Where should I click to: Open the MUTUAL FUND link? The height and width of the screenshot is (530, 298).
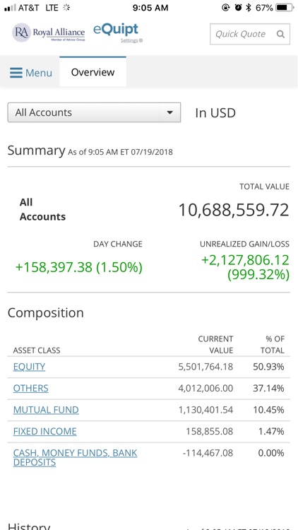tap(46, 410)
